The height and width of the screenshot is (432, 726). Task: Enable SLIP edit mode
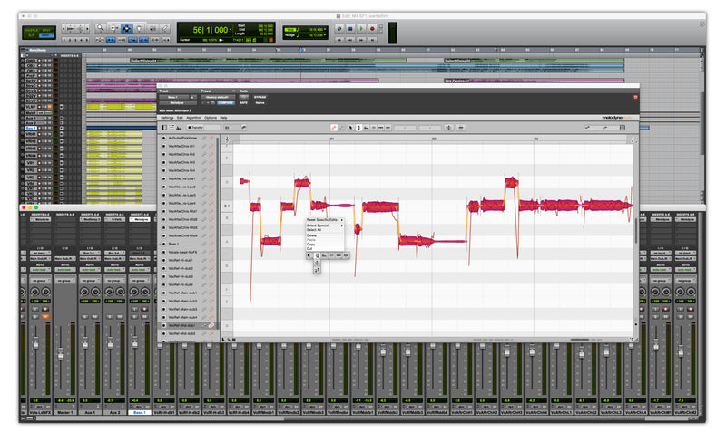point(32,35)
